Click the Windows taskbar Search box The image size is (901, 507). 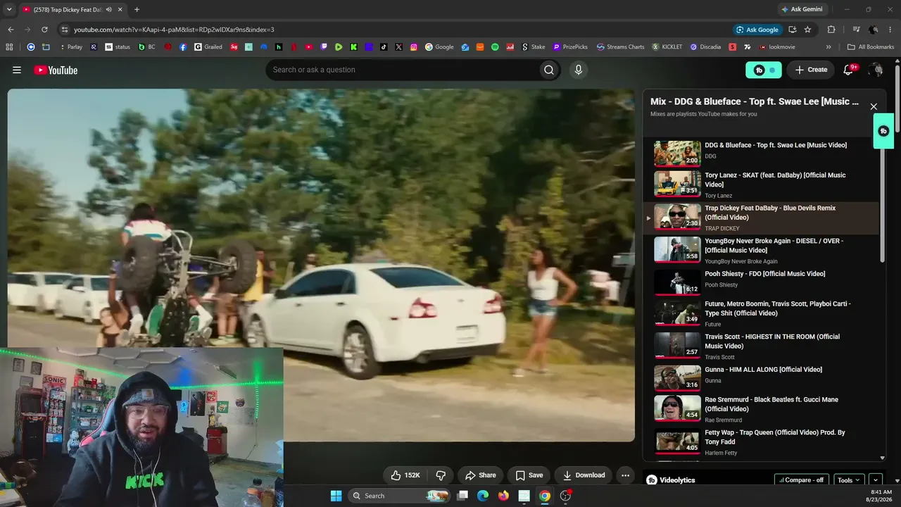[399, 496]
